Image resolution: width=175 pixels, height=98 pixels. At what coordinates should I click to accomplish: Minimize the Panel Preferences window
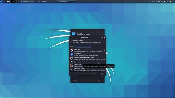(99, 30)
